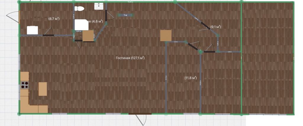Select the kitchen island table

pos(43,89)
